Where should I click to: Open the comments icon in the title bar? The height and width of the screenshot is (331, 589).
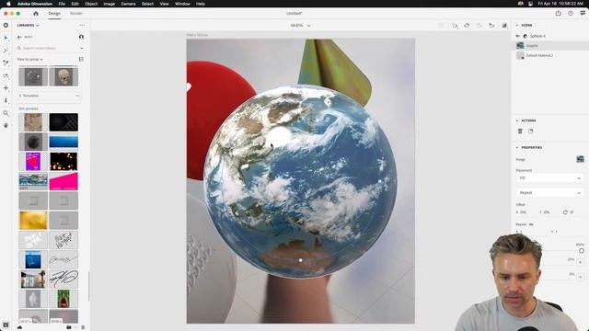click(x=583, y=13)
